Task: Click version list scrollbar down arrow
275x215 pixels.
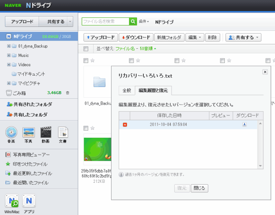Action: click(260, 166)
